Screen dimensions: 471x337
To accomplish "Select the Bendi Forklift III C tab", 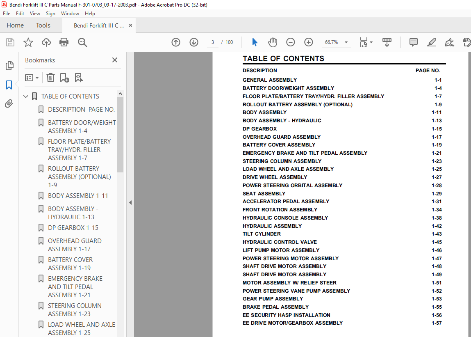I will click(98, 25).
